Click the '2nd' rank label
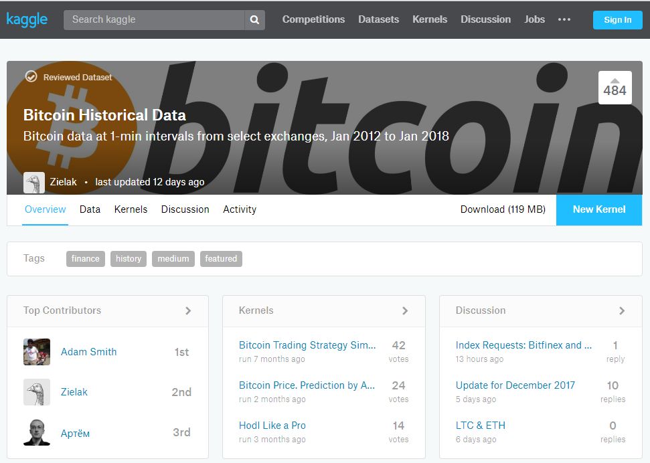Image resolution: width=650 pixels, height=463 pixels. (x=181, y=392)
